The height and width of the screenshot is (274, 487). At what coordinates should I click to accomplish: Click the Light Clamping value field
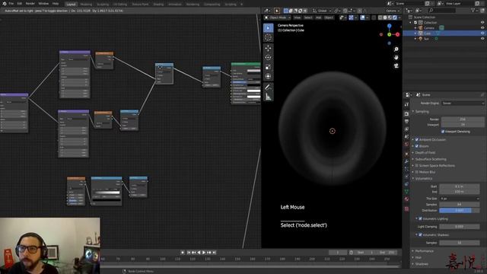click(460, 227)
